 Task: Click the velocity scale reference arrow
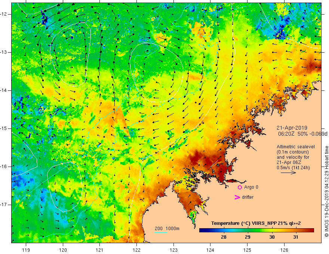tap(288, 173)
